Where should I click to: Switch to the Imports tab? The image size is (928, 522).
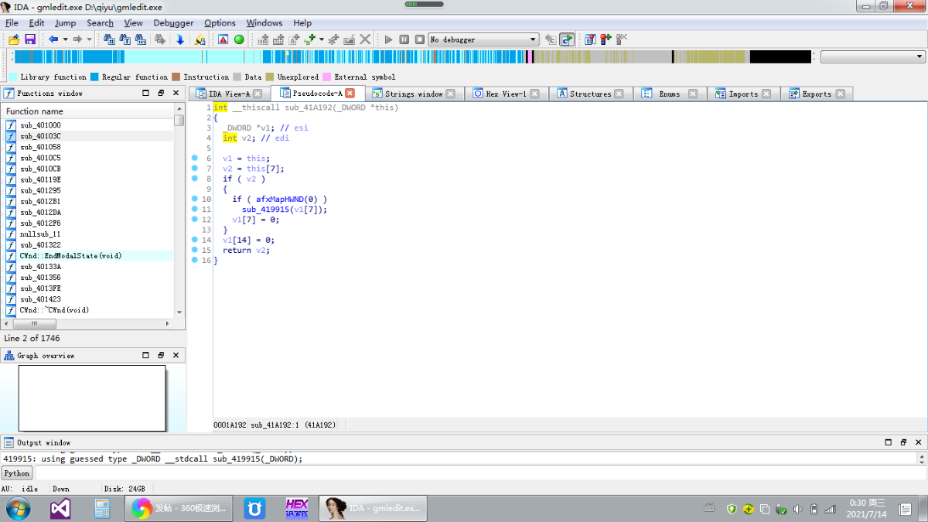742,94
